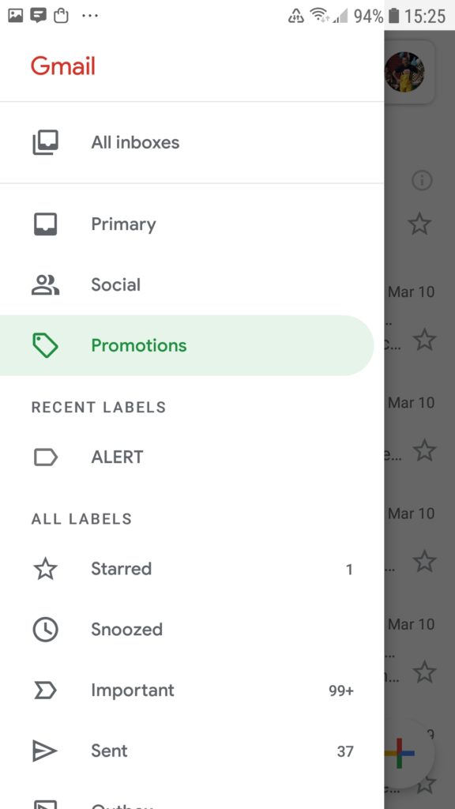This screenshot has height=809, width=455.
Task: Tap the star icon beside Starred
Action: coord(45,569)
